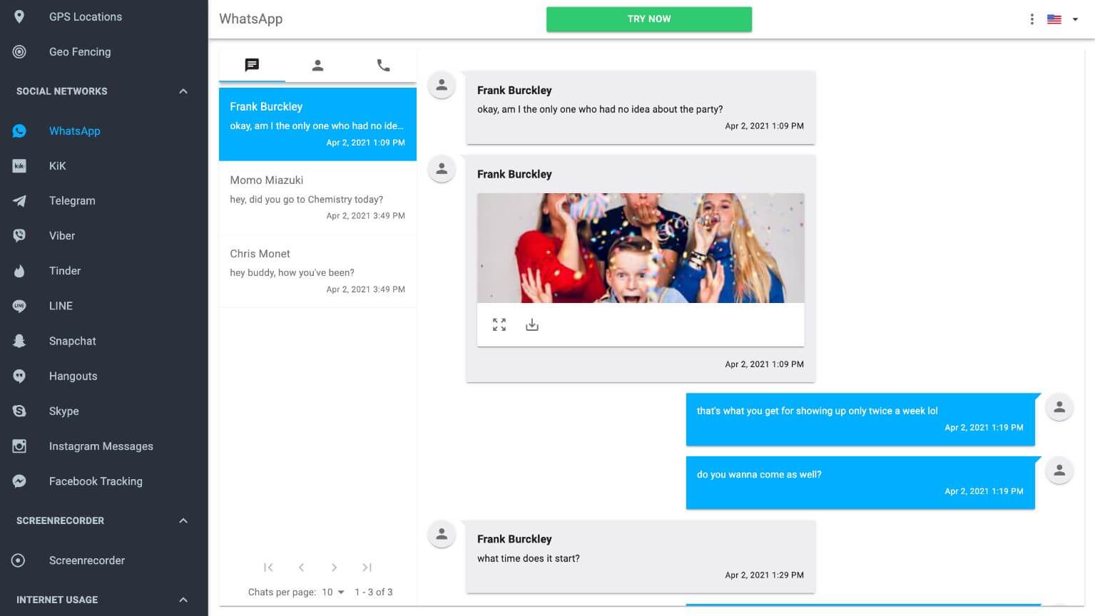Select Skype in the sidebar

[63, 411]
